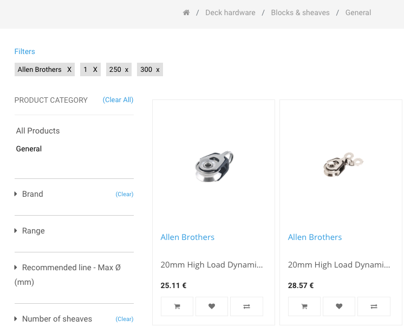Image resolution: width=404 pixels, height=327 pixels.
Task: Add the 28.57 € block to cart
Action: (304, 306)
